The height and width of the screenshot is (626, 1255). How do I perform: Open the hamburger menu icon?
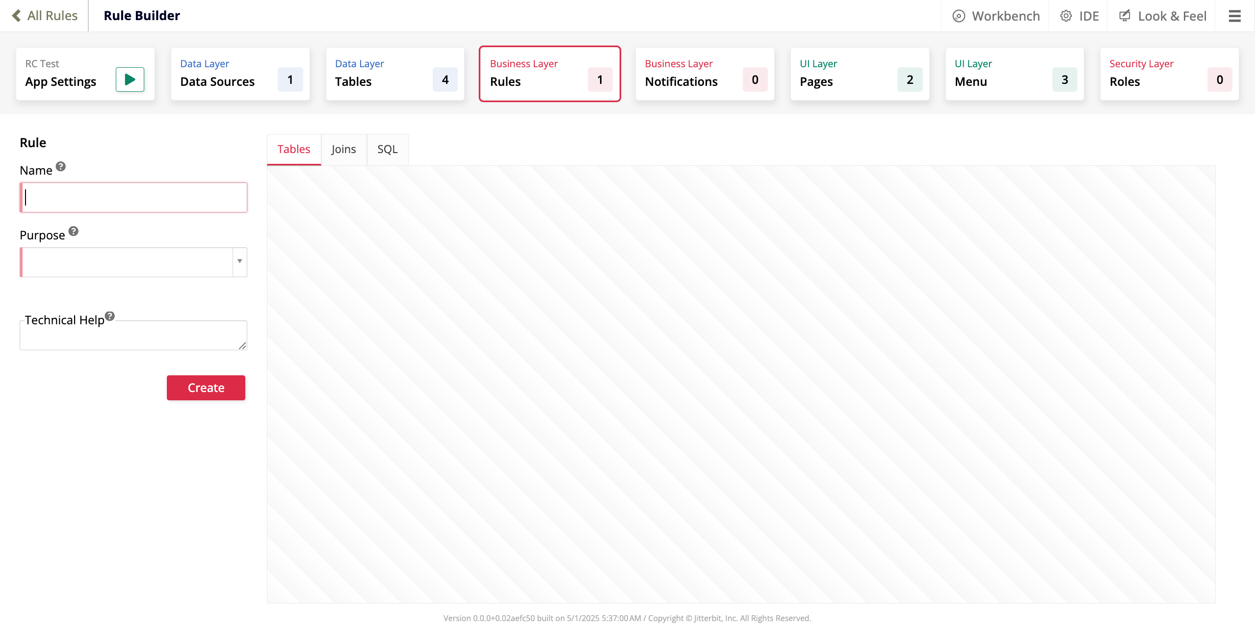pos(1234,16)
